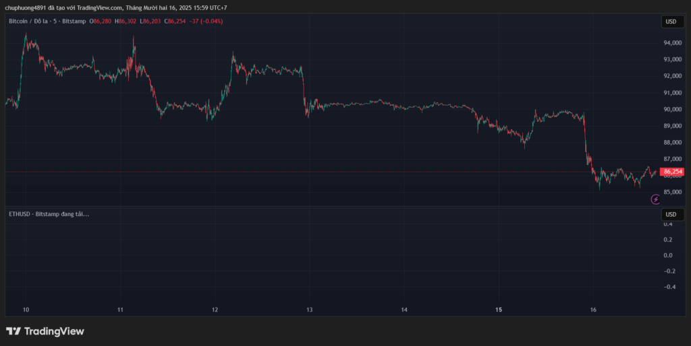Click the 88,000 price scale label

tap(672, 143)
